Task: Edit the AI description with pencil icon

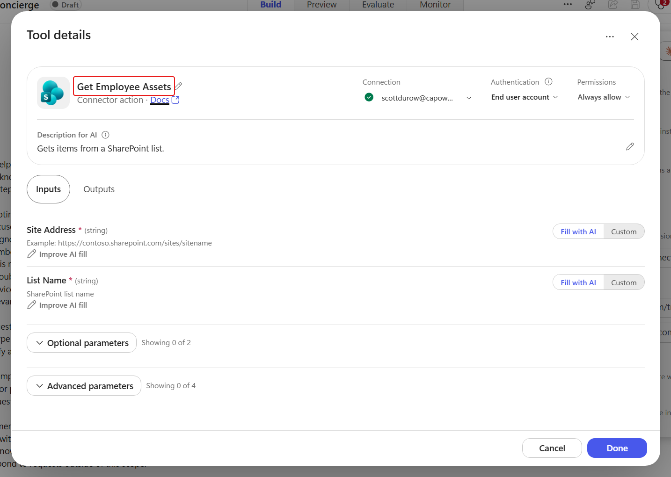Action: tap(630, 147)
